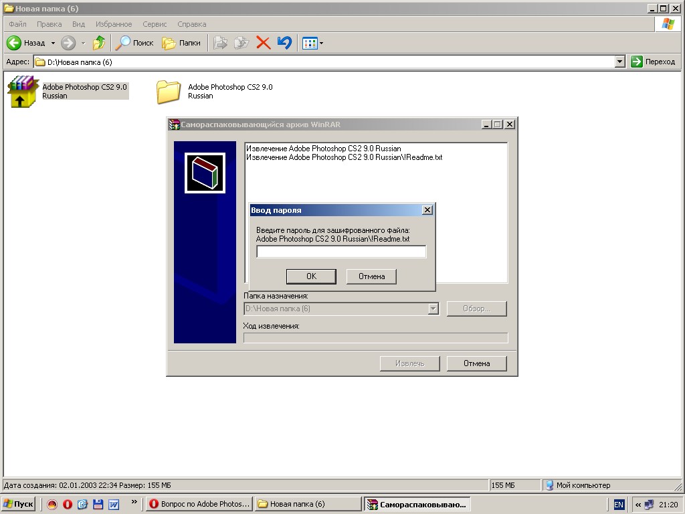Click the red Delete X icon
Screen dimensions: 685x514
point(264,43)
